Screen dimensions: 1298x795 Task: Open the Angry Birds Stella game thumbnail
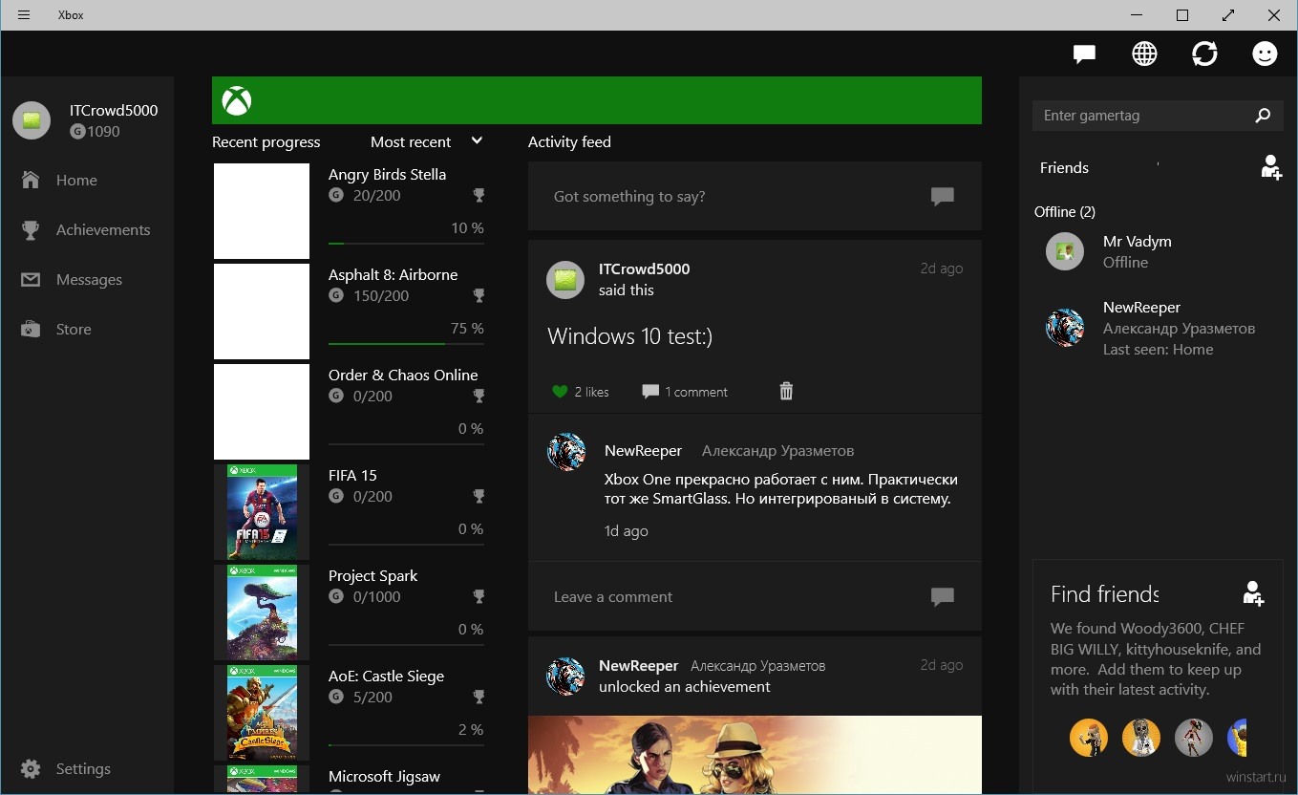click(262, 211)
